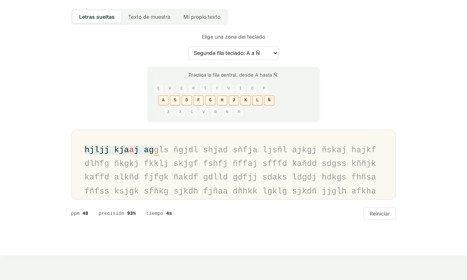467x280 pixels.
Task: Click the word afkha
Action: 364,191
